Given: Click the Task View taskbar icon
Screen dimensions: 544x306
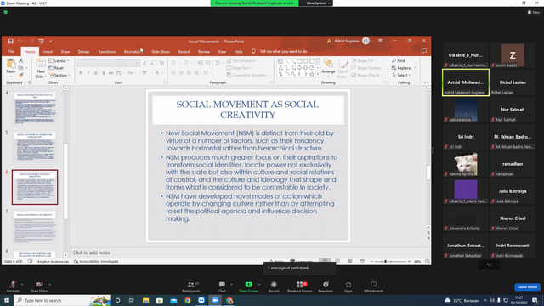Looking at the screenshot, I should (x=132, y=300).
